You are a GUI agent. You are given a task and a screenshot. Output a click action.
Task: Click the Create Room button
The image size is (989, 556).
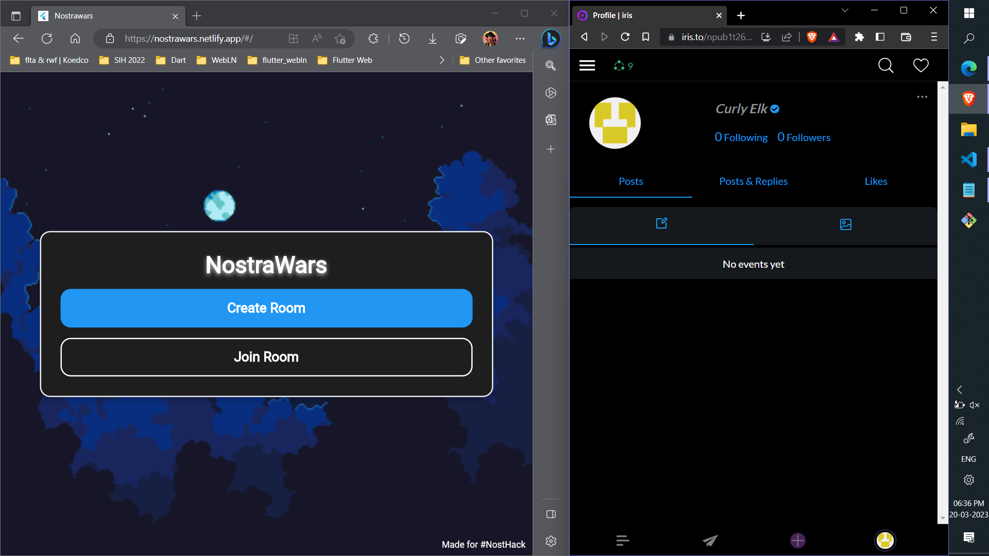click(266, 308)
